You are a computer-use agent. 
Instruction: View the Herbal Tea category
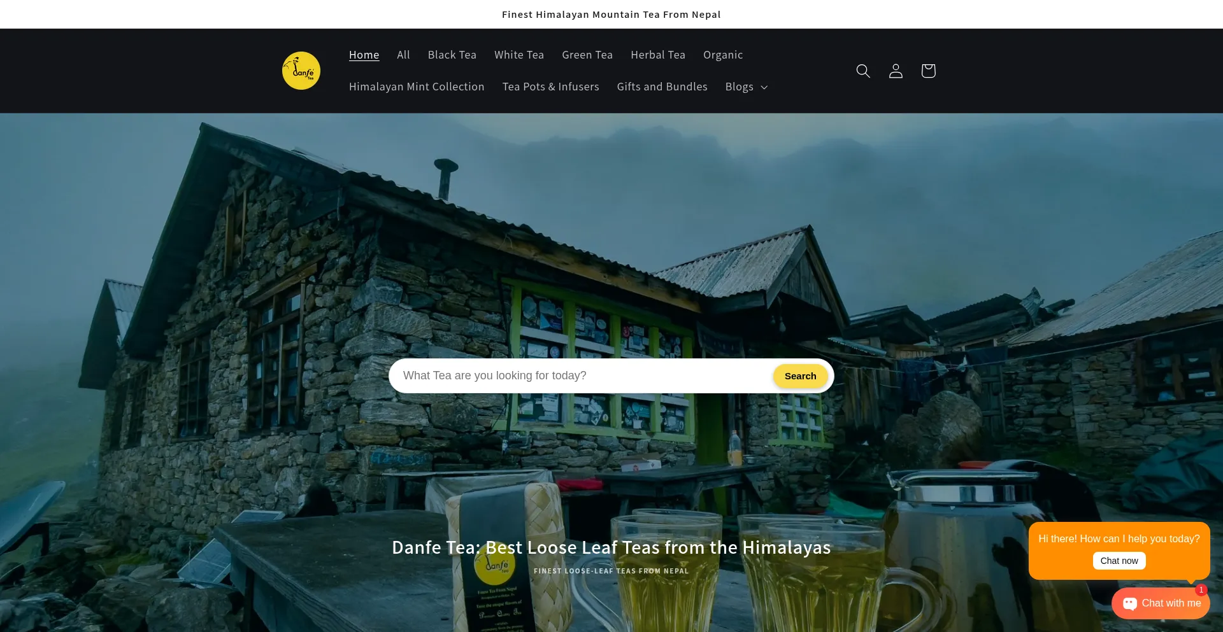tap(657, 55)
